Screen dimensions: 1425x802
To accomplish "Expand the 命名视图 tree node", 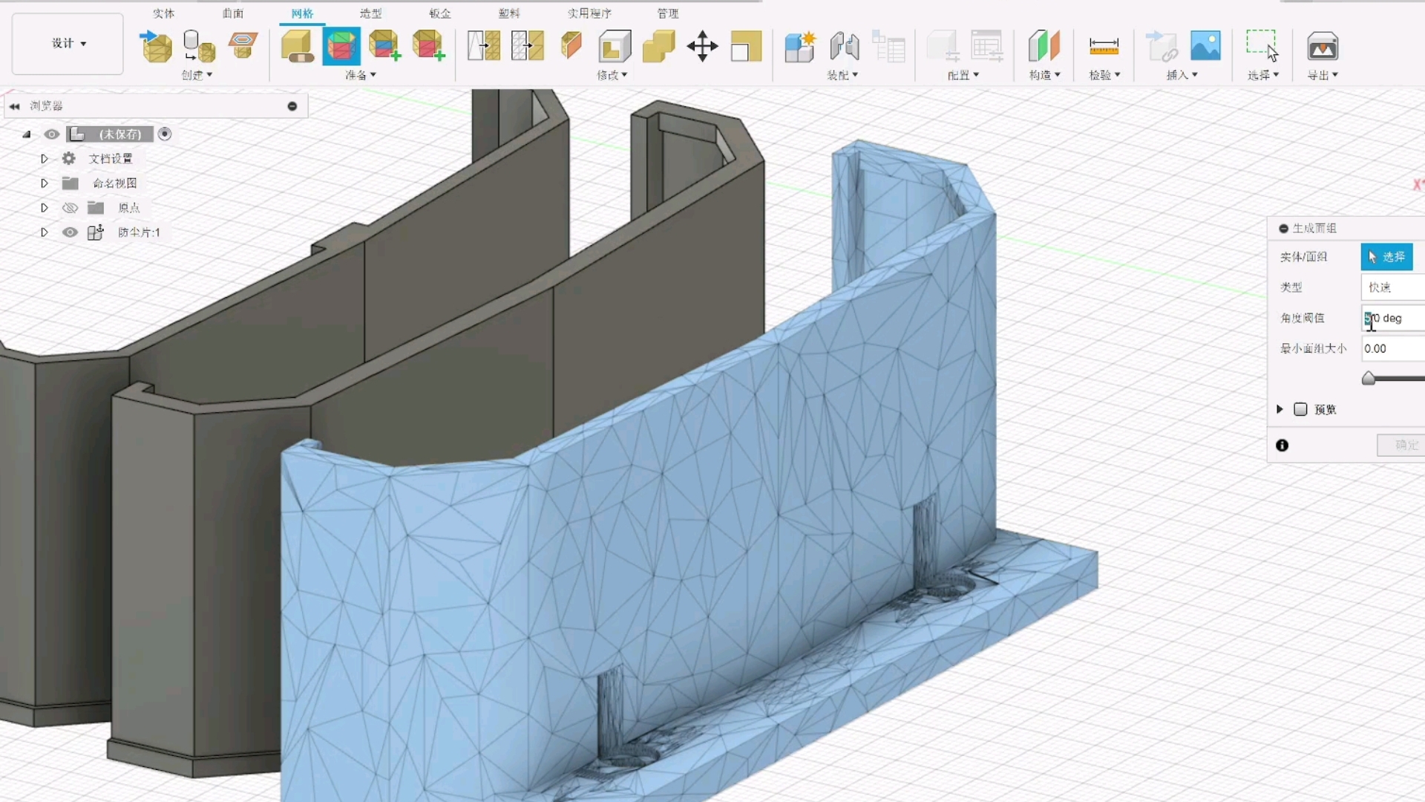I will (44, 183).
